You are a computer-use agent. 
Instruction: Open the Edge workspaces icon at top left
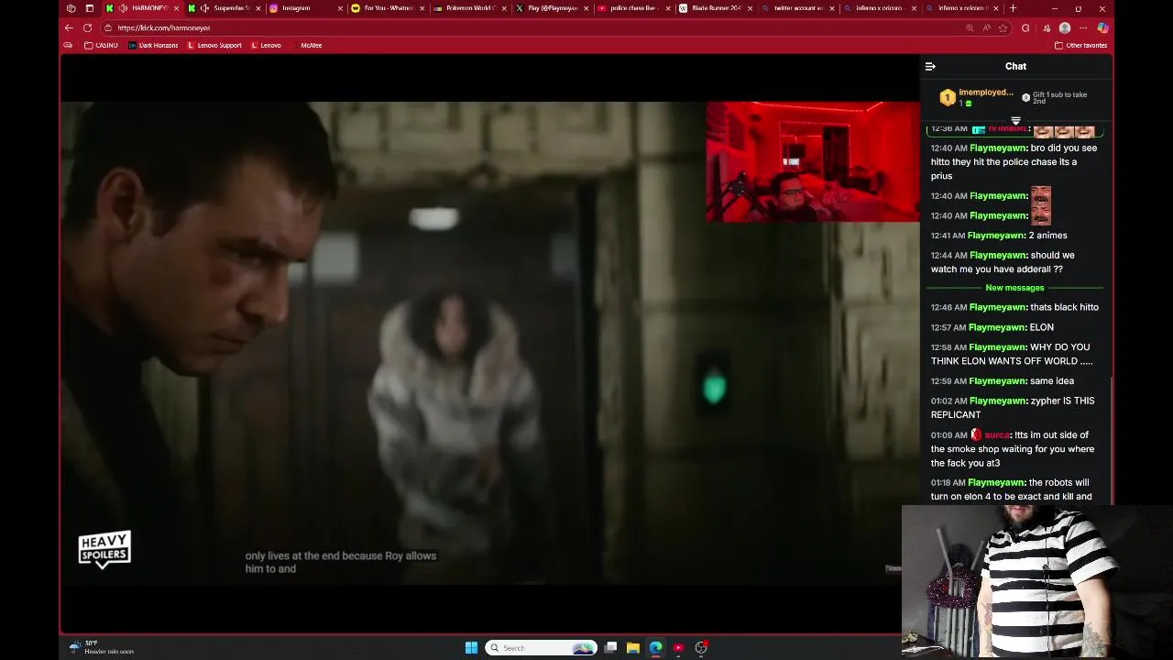[x=71, y=8]
